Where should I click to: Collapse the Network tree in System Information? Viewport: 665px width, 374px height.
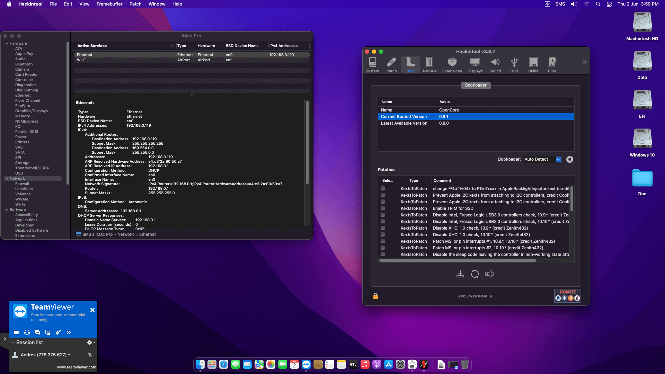(x=7, y=179)
